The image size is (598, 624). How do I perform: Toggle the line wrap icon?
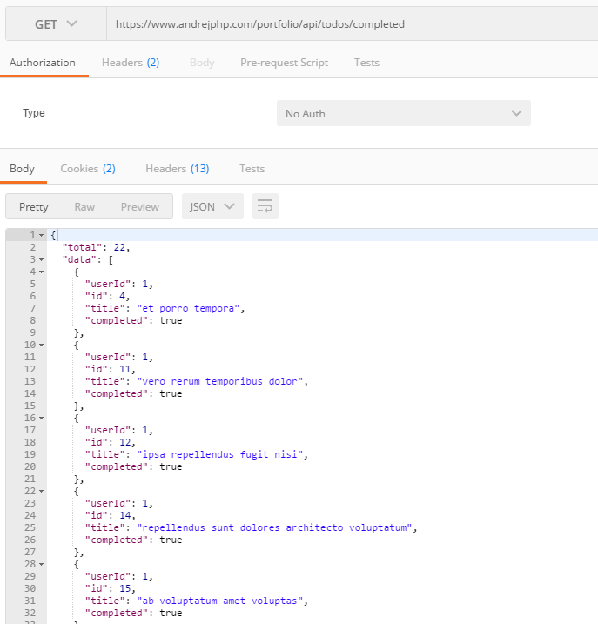click(x=265, y=206)
